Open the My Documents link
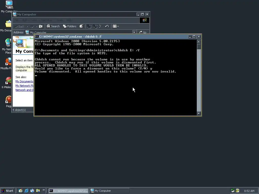This screenshot has width=259, height=194. pyautogui.click(x=24, y=81)
